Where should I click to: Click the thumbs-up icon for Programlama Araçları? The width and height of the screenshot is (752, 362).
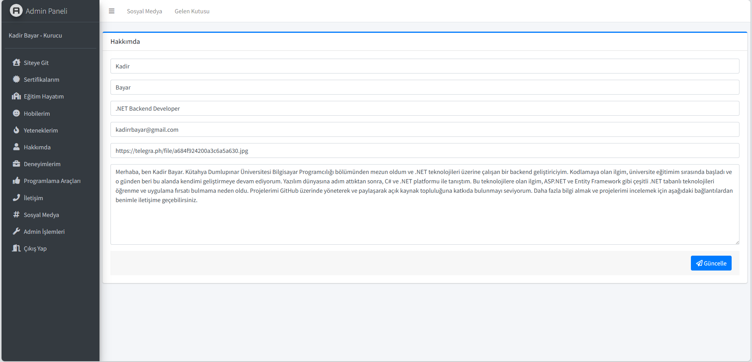[x=16, y=181]
